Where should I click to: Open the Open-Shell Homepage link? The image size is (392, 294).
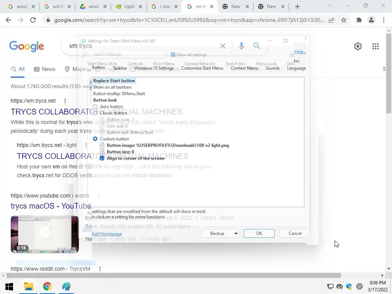[x=107, y=234]
